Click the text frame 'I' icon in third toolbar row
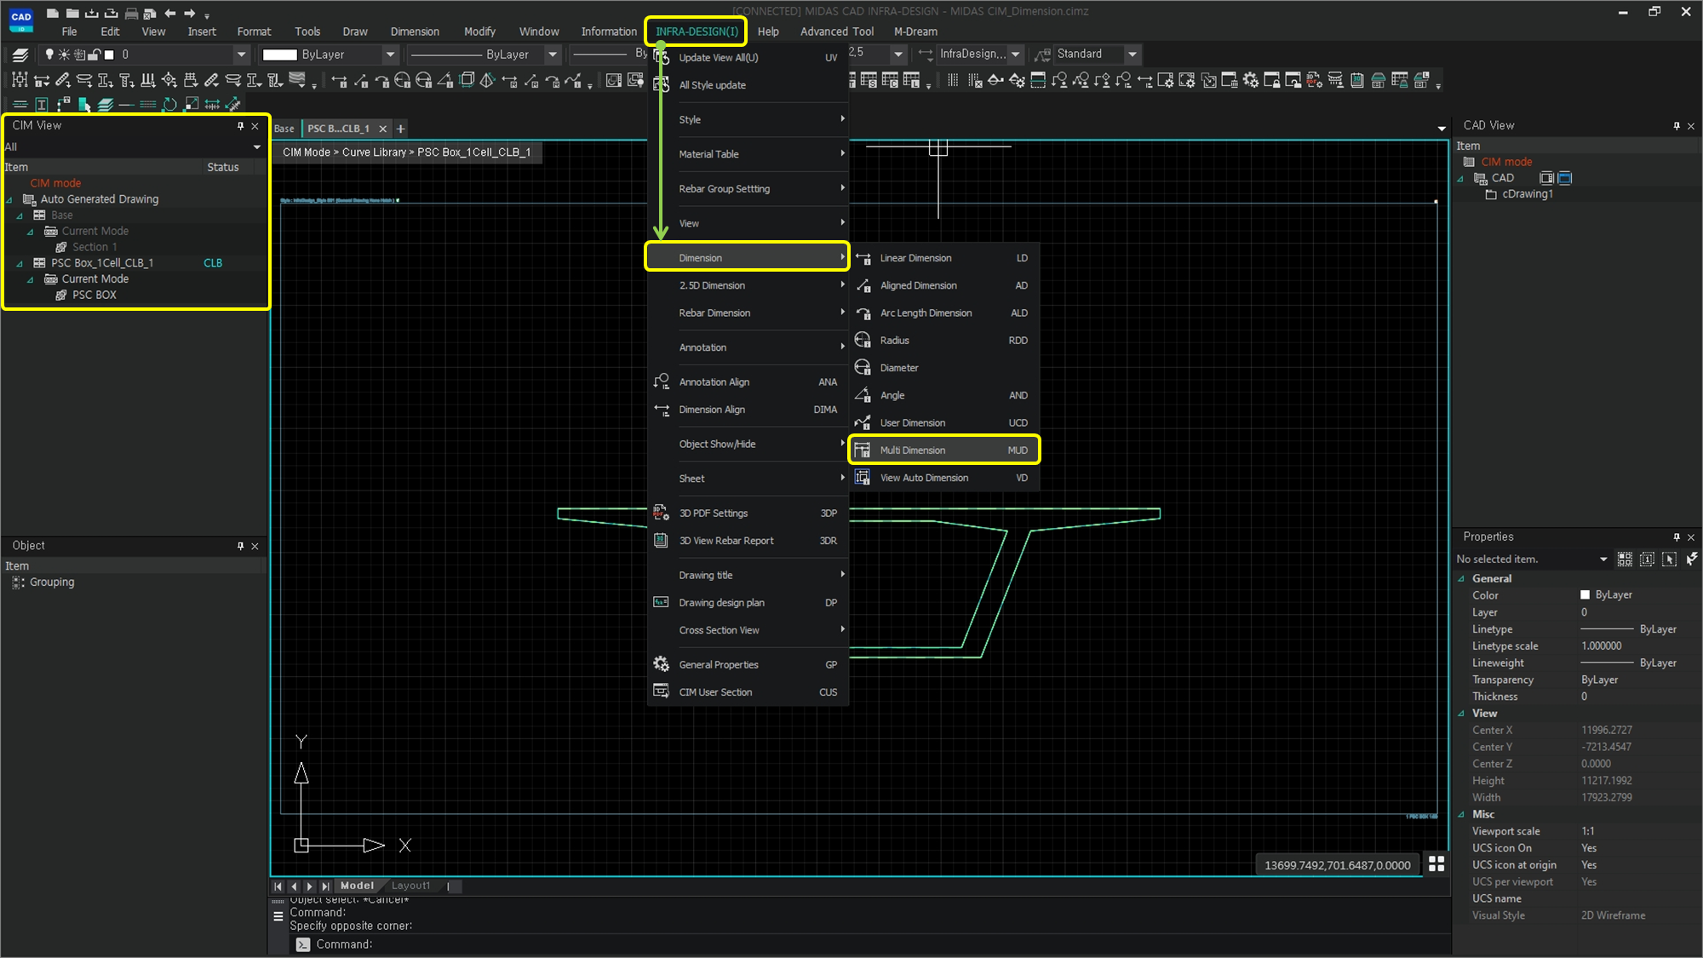The width and height of the screenshot is (1703, 958). 41,104
